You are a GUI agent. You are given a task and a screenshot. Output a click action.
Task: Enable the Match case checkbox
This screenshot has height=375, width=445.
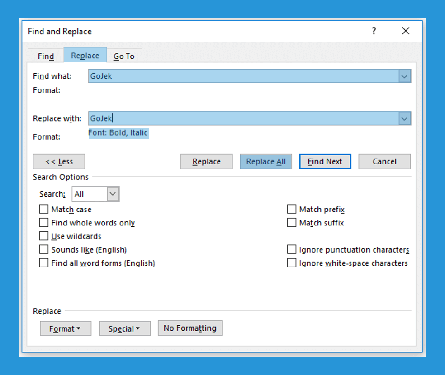click(44, 209)
